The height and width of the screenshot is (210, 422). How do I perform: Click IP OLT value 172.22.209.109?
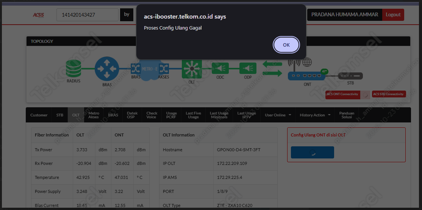(232, 163)
